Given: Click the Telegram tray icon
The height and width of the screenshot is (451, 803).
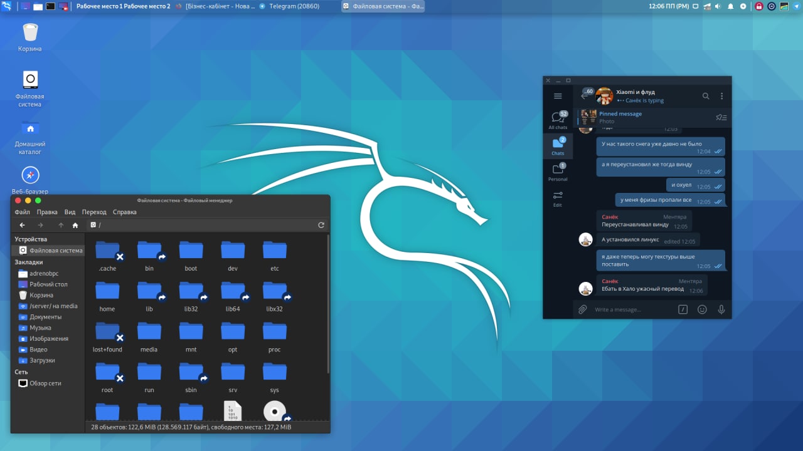Looking at the screenshot, I should pos(795,6).
